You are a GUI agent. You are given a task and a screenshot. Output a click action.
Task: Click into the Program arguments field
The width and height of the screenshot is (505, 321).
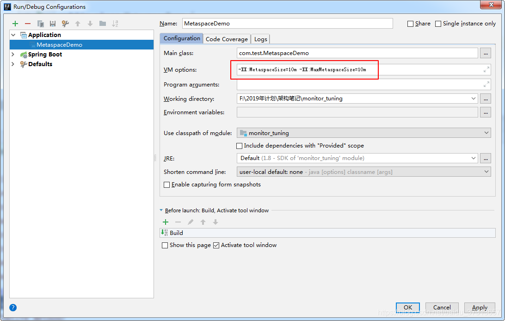pos(359,85)
